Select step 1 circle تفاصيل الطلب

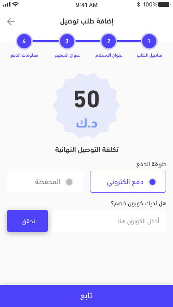pyautogui.click(x=149, y=41)
